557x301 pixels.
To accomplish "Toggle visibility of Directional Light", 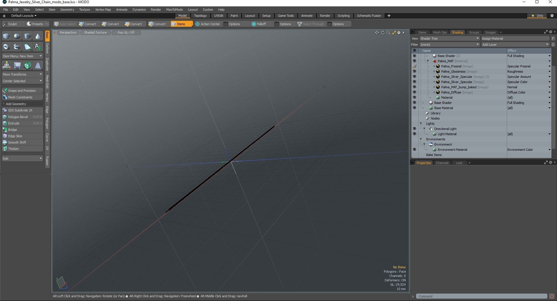I will pyautogui.click(x=414, y=129).
